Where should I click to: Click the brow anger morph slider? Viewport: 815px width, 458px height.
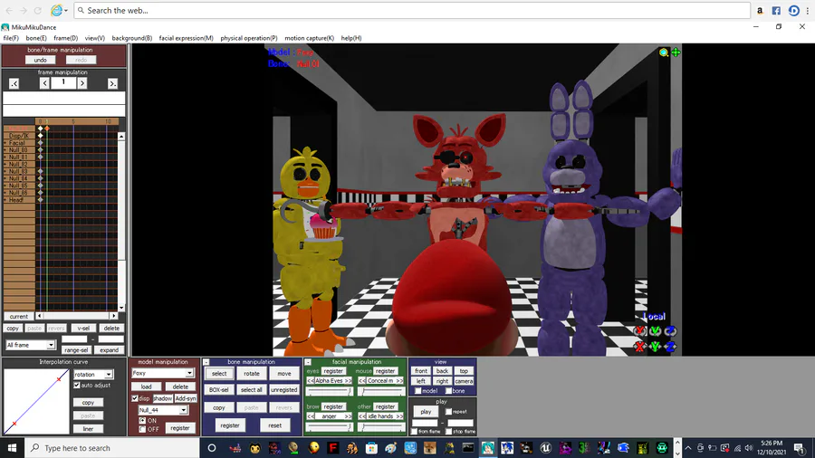tap(329, 427)
